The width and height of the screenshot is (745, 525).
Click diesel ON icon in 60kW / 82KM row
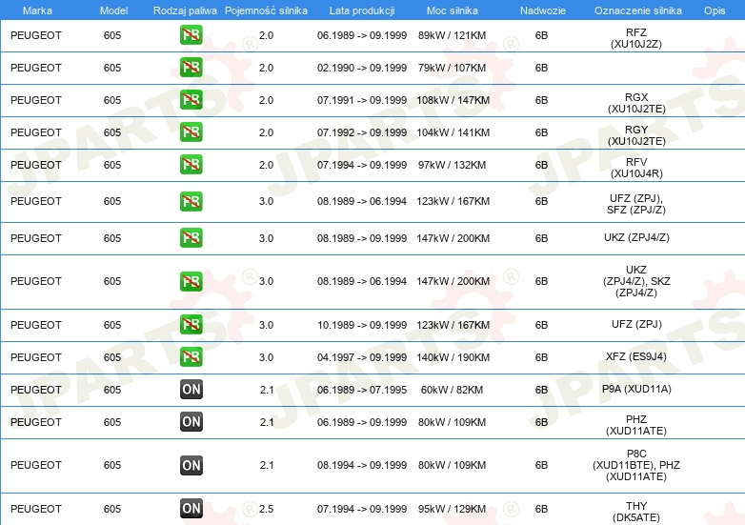(x=191, y=389)
